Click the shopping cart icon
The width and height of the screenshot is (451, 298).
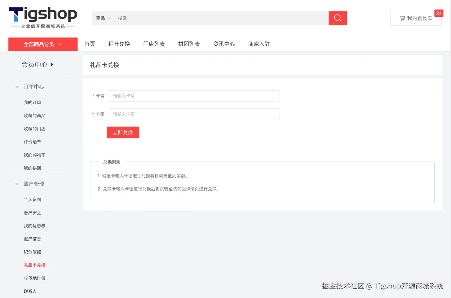coord(402,18)
